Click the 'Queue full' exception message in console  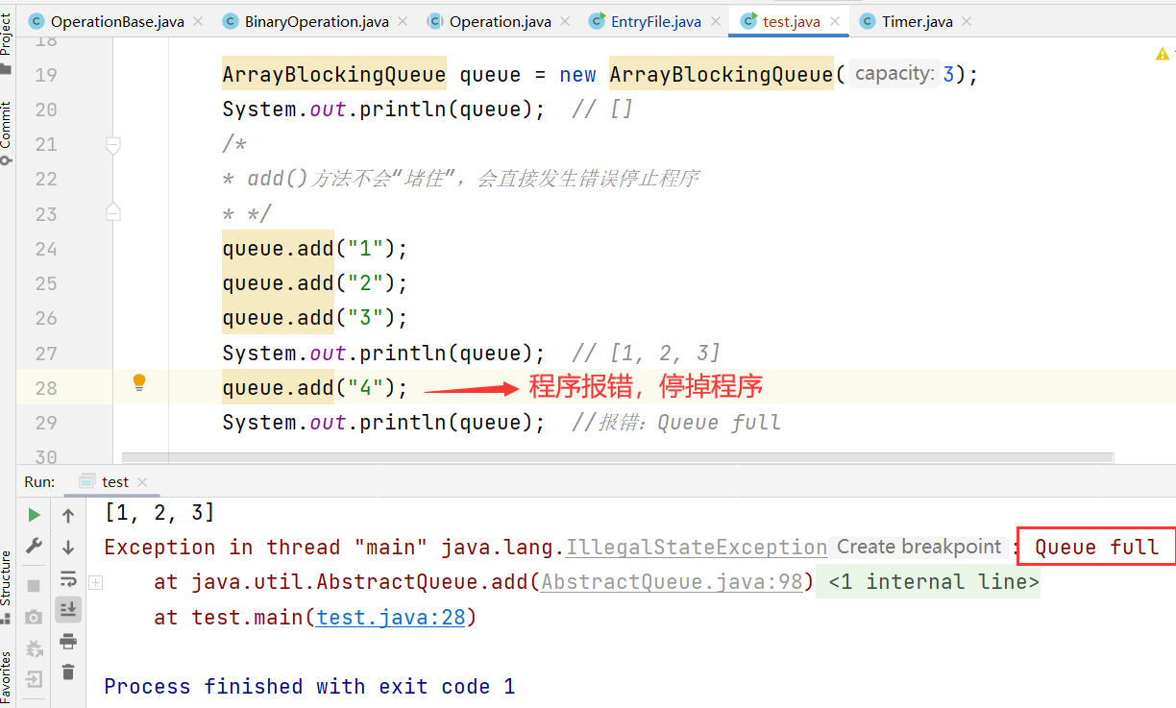click(1096, 548)
